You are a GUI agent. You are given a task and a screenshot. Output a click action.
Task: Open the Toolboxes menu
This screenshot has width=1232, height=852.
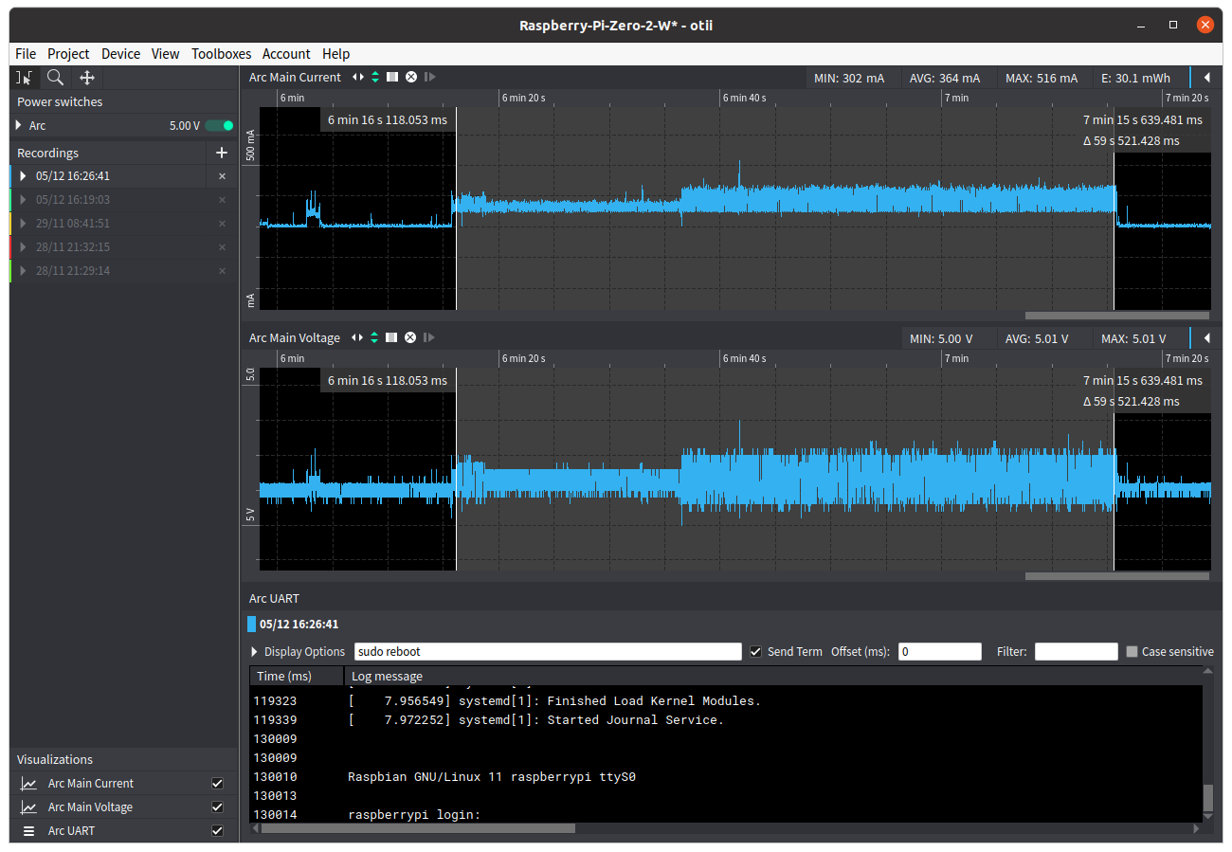tap(222, 54)
